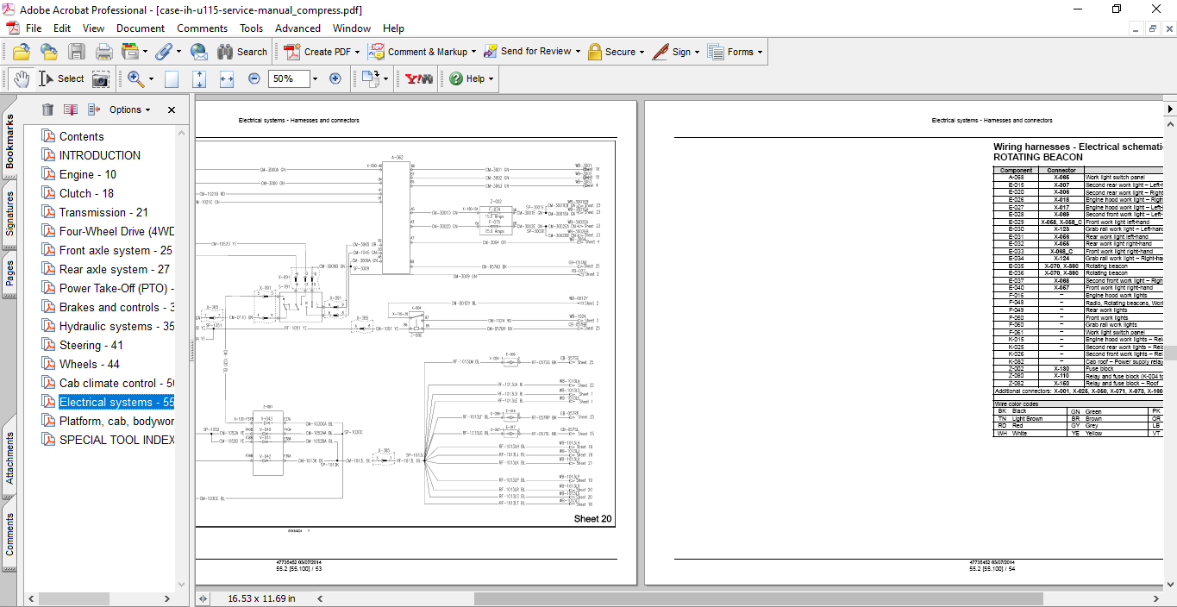Open the Document menu

click(141, 28)
